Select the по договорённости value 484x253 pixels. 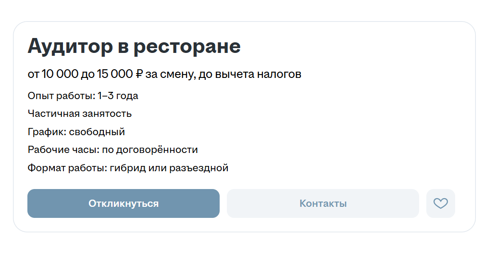tap(149, 150)
